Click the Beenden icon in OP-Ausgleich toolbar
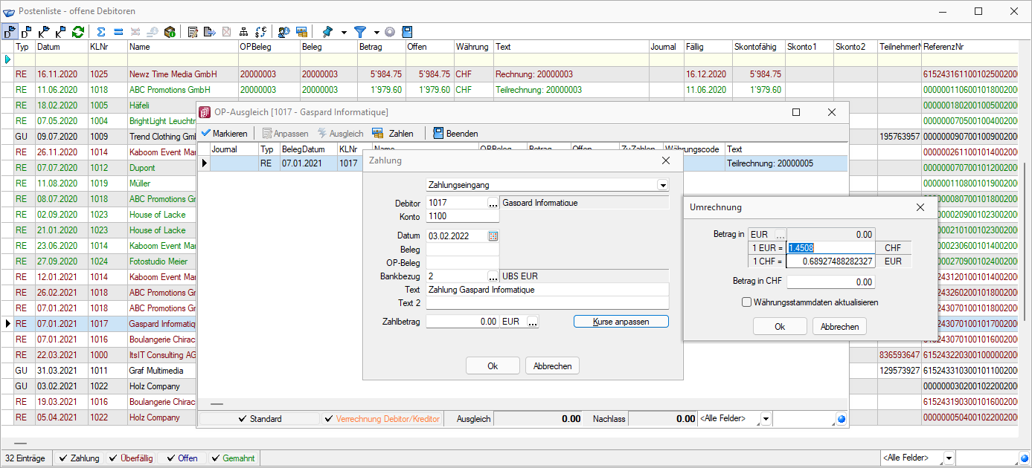This screenshot has width=1032, height=468. point(438,133)
